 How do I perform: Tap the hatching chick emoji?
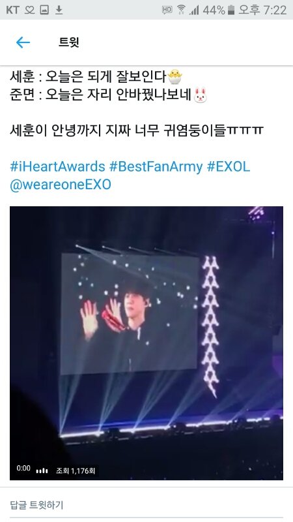(174, 77)
